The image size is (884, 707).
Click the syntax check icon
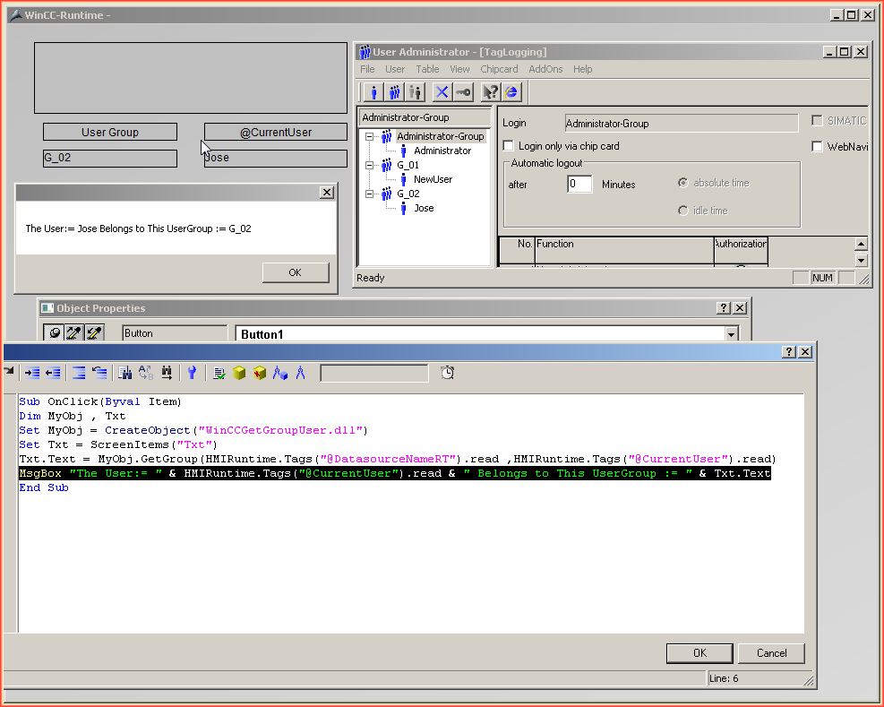[x=219, y=373]
